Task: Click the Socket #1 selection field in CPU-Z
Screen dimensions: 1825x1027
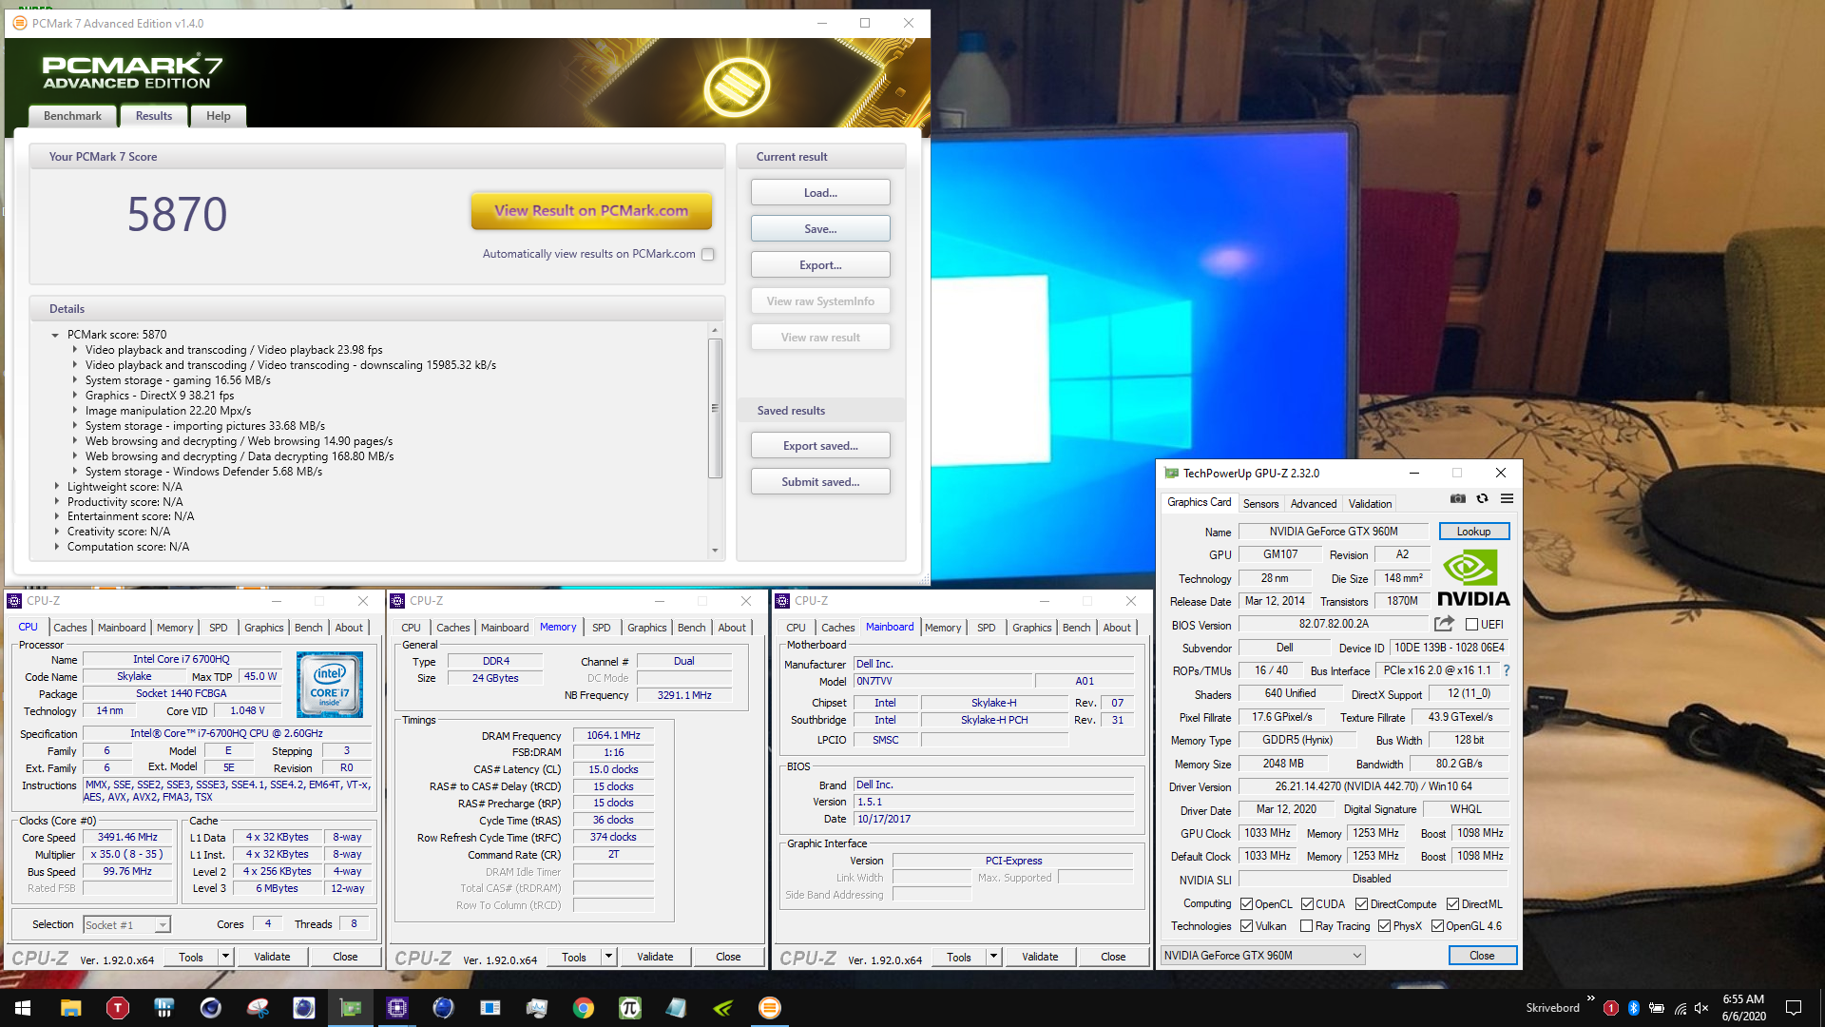Action: click(x=126, y=925)
